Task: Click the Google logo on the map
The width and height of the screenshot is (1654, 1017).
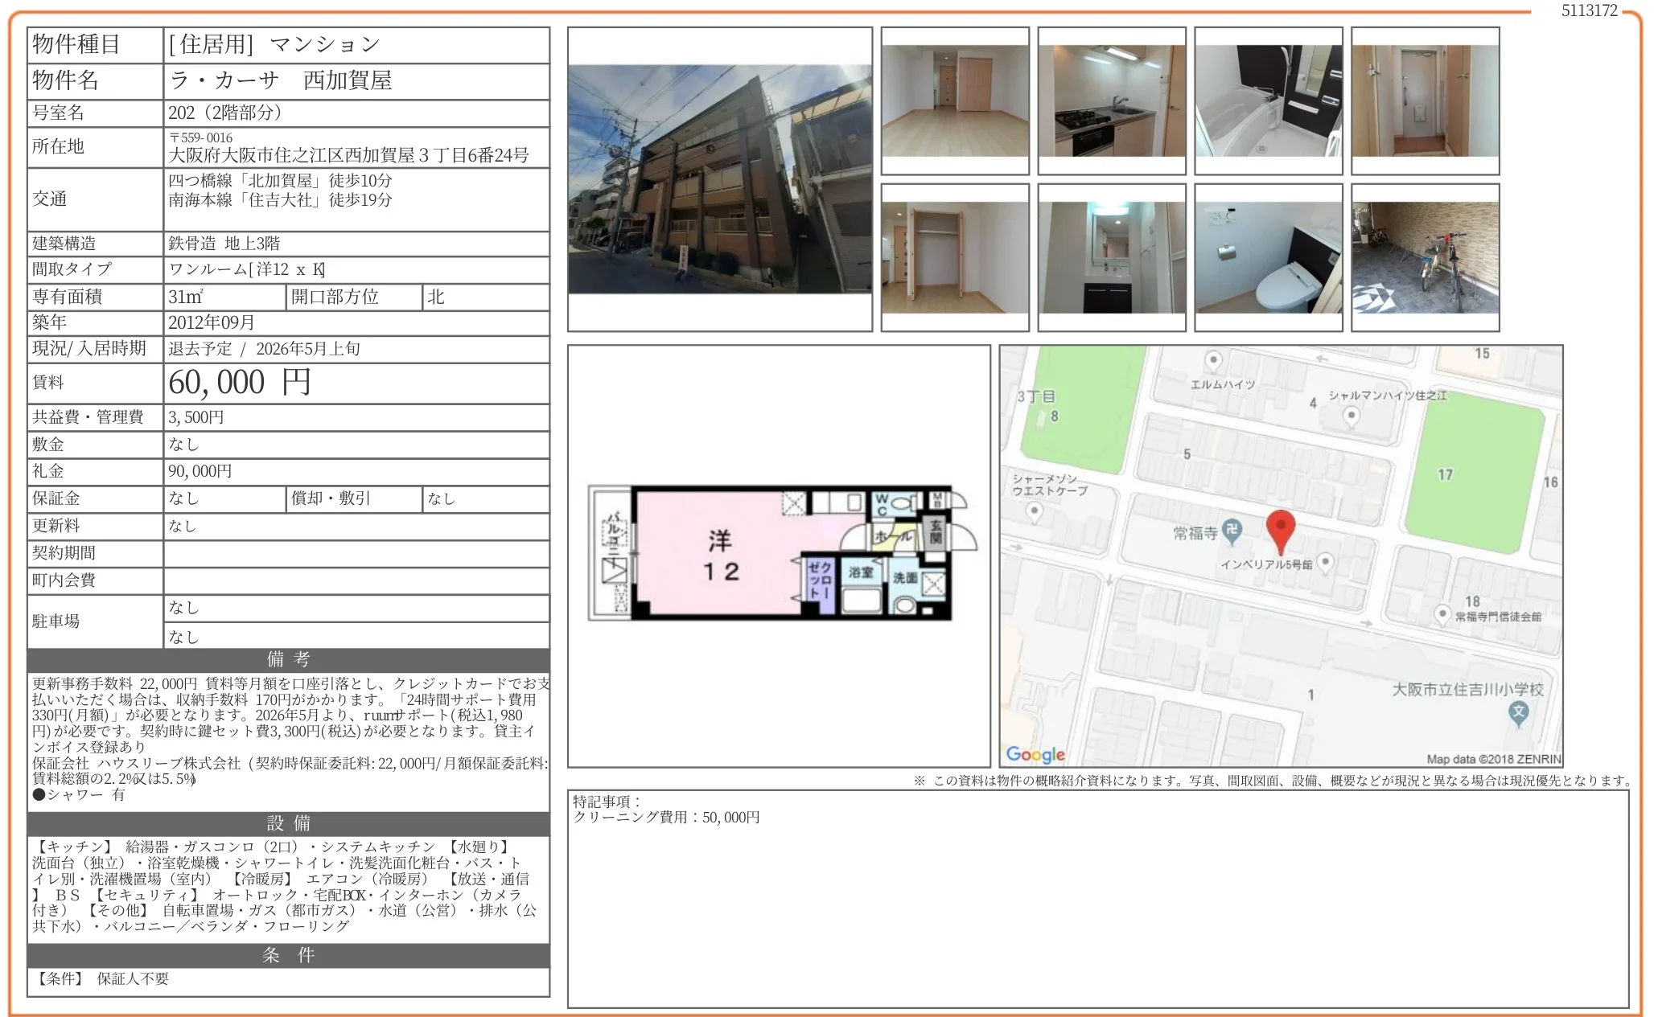Action: 1035,754
